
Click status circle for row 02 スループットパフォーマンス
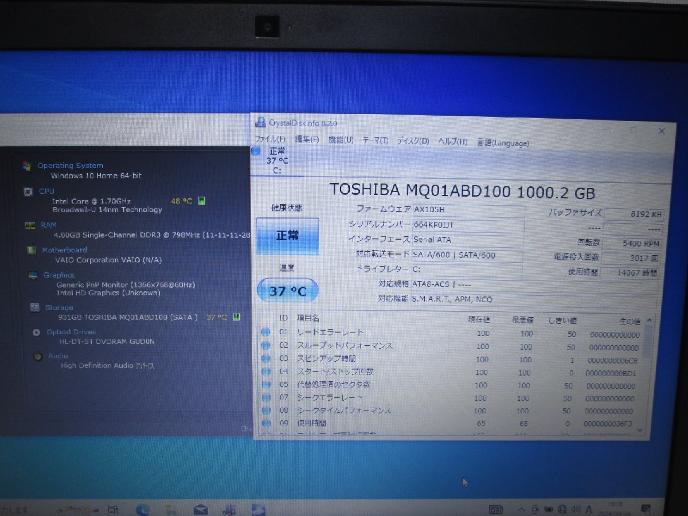tap(265, 345)
